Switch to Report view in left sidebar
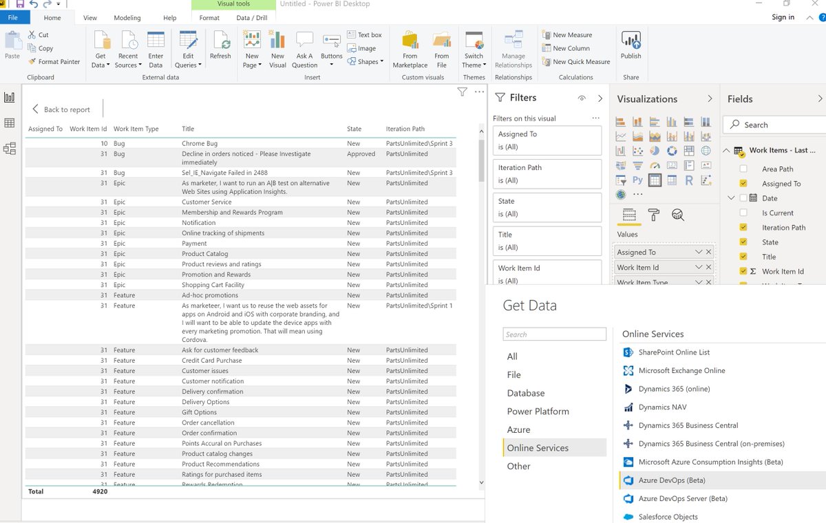 pos(10,98)
